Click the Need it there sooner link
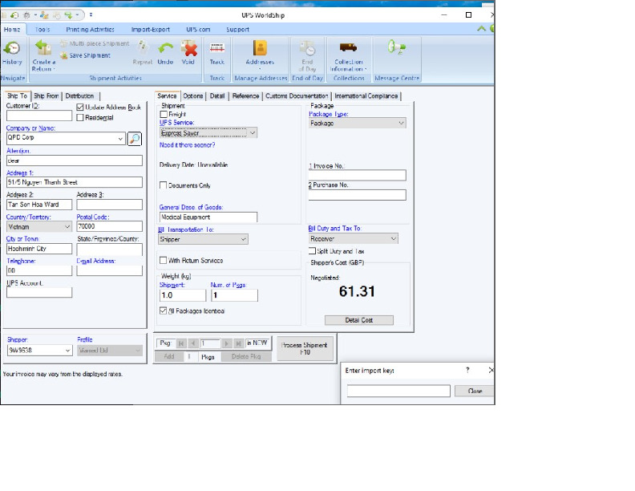The height and width of the screenshot is (491, 635). point(187,145)
